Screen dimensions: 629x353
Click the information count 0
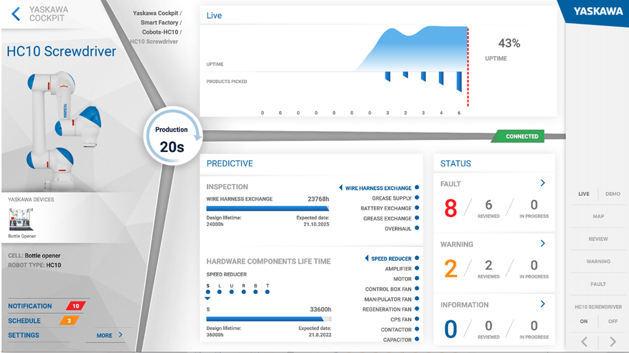tap(451, 329)
